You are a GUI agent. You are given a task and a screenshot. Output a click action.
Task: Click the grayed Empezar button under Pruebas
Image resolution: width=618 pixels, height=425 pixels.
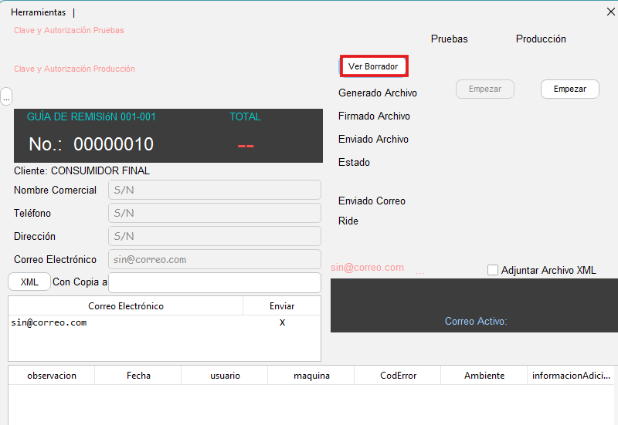tap(485, 89)
